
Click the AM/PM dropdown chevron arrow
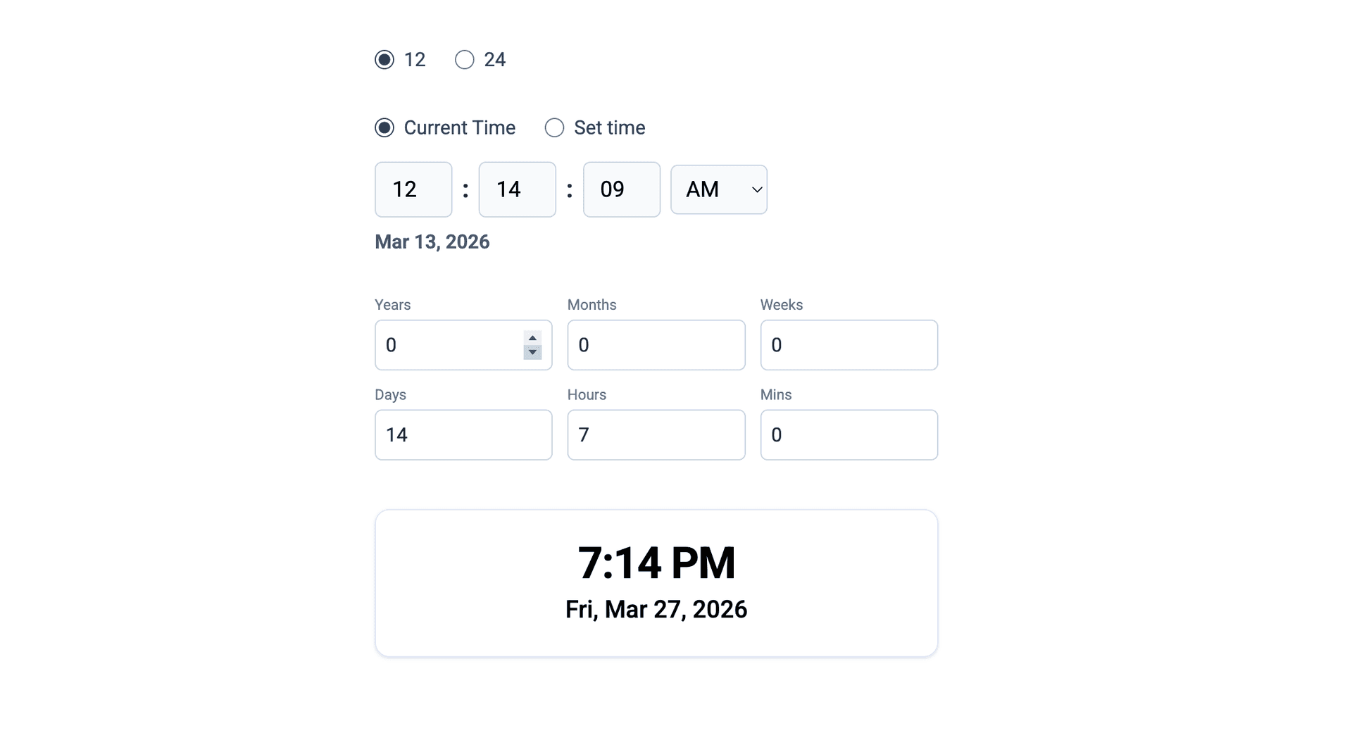point(757,189)
